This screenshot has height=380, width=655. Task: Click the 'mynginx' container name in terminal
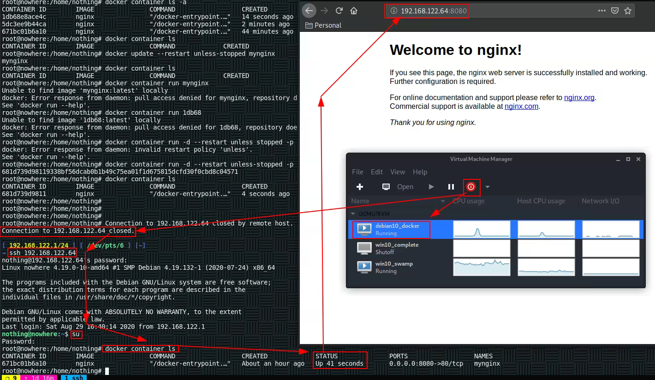click(487, 363)
